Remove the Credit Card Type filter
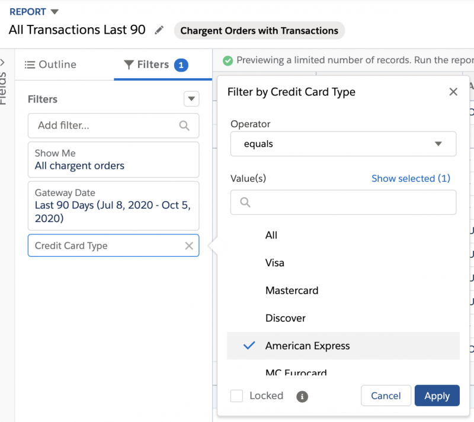This screenshot has width=474, height=422. click(x=189, y=246)
